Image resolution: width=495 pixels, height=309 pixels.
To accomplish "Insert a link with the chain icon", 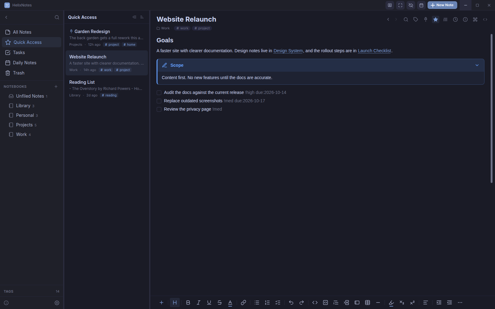I will coord(243,303).
